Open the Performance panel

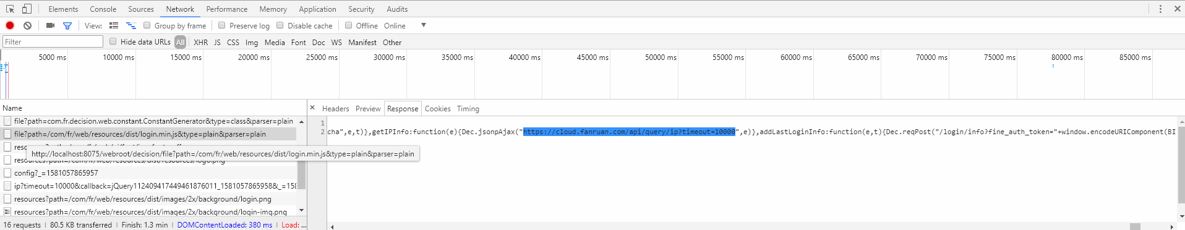point(227,9)
